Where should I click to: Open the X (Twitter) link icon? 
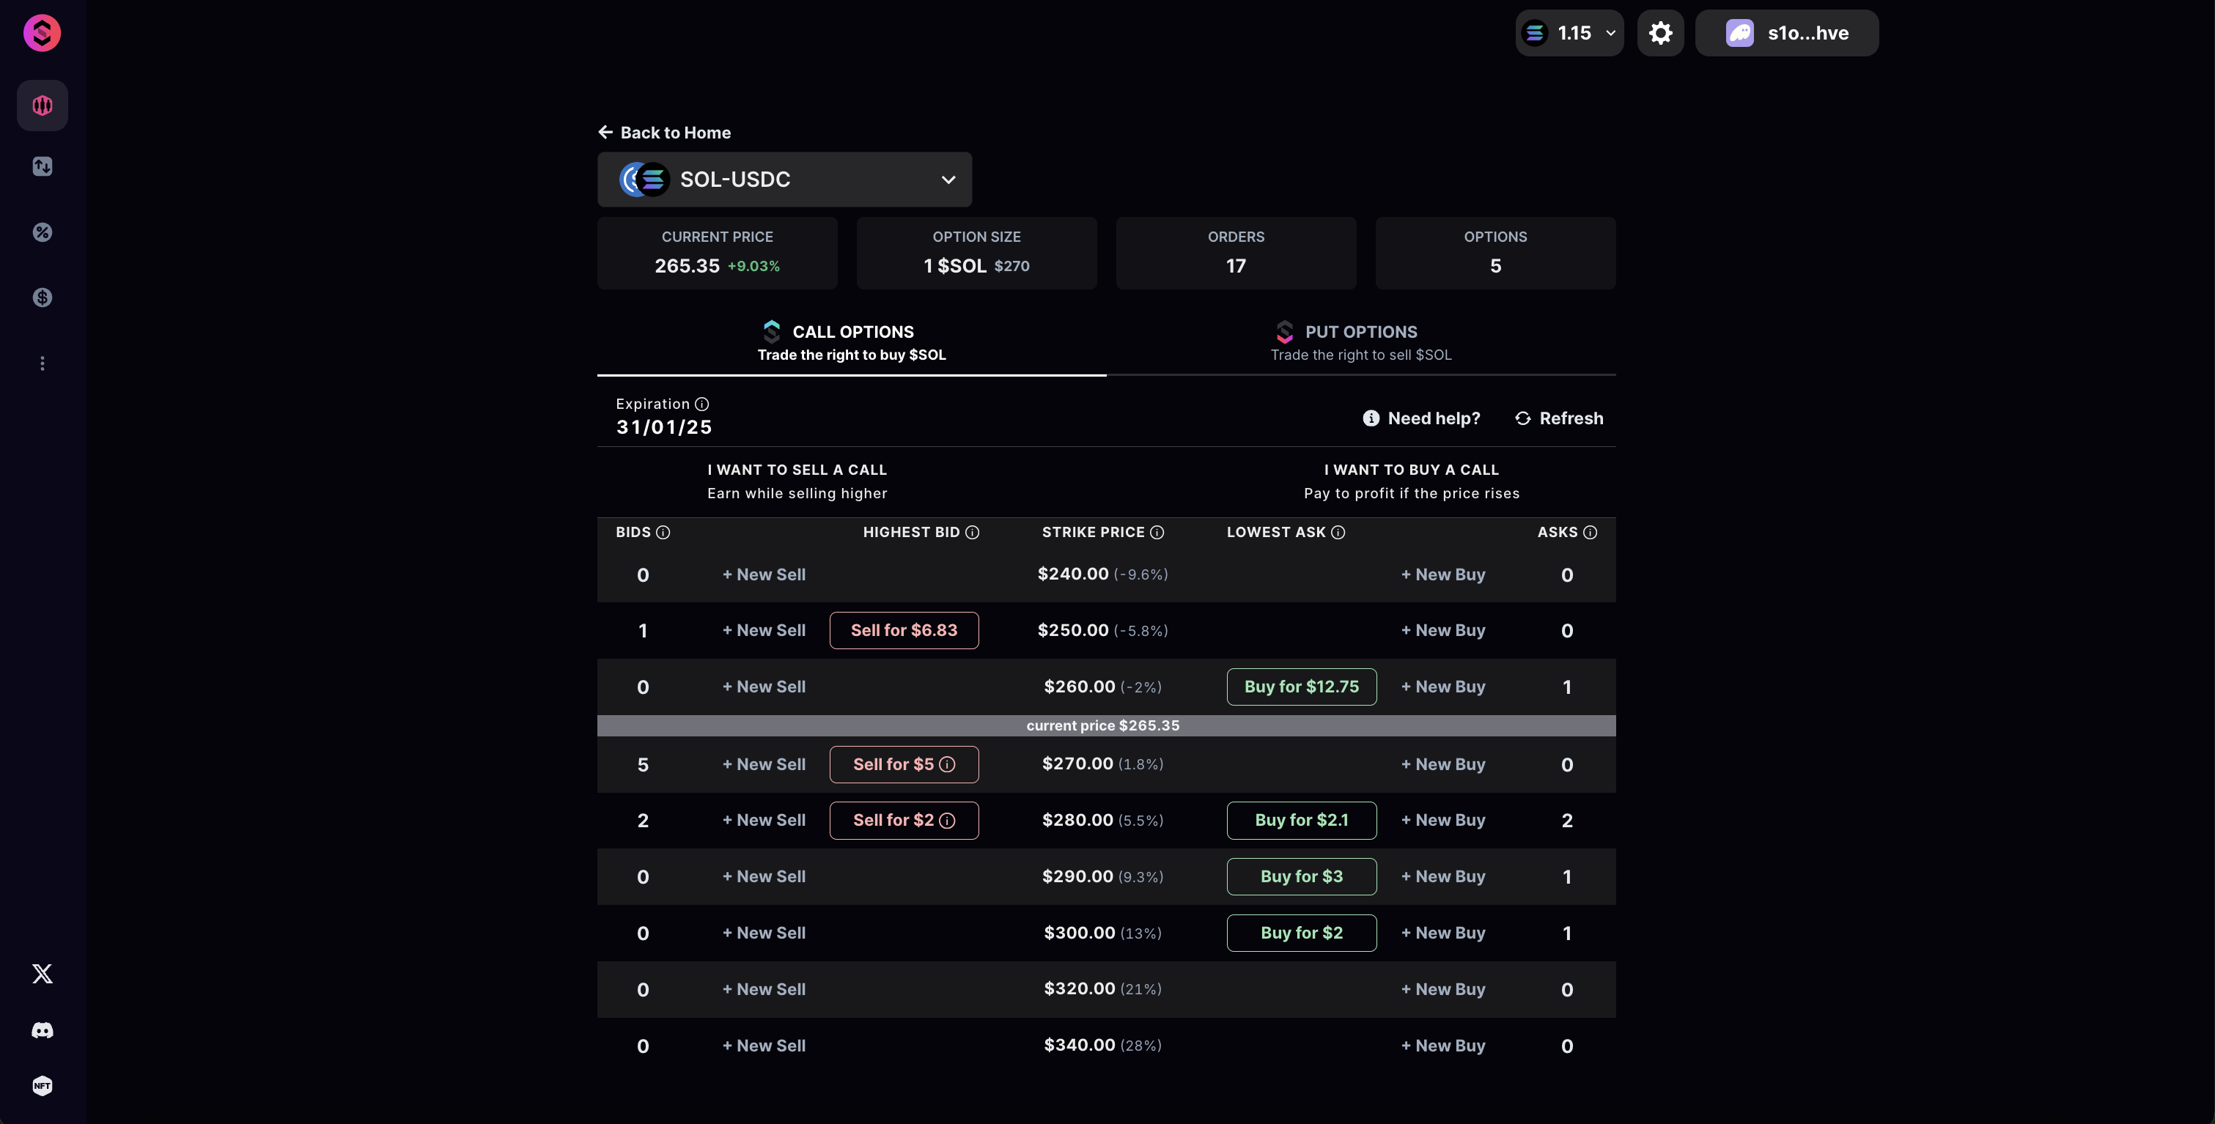(x=42, y=974)
